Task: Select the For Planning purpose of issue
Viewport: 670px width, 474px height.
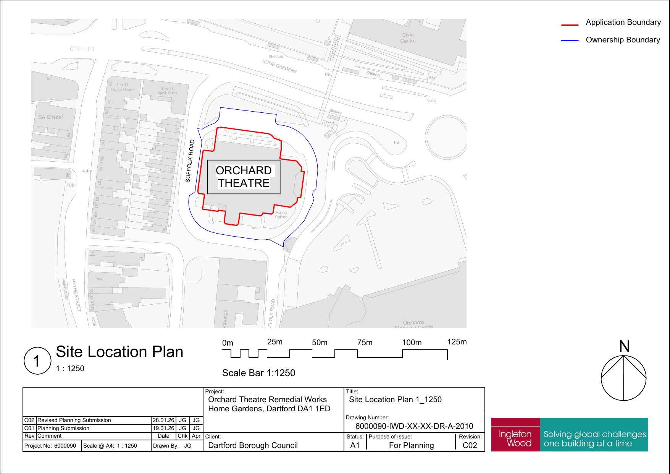Action: pos(411,445)
